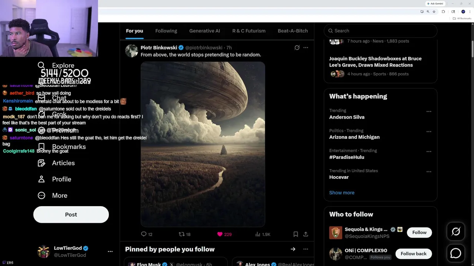The height and width of the screenshot is (266, 474).
Task: Open more options for Piotr's post
Action: [306, 48]
